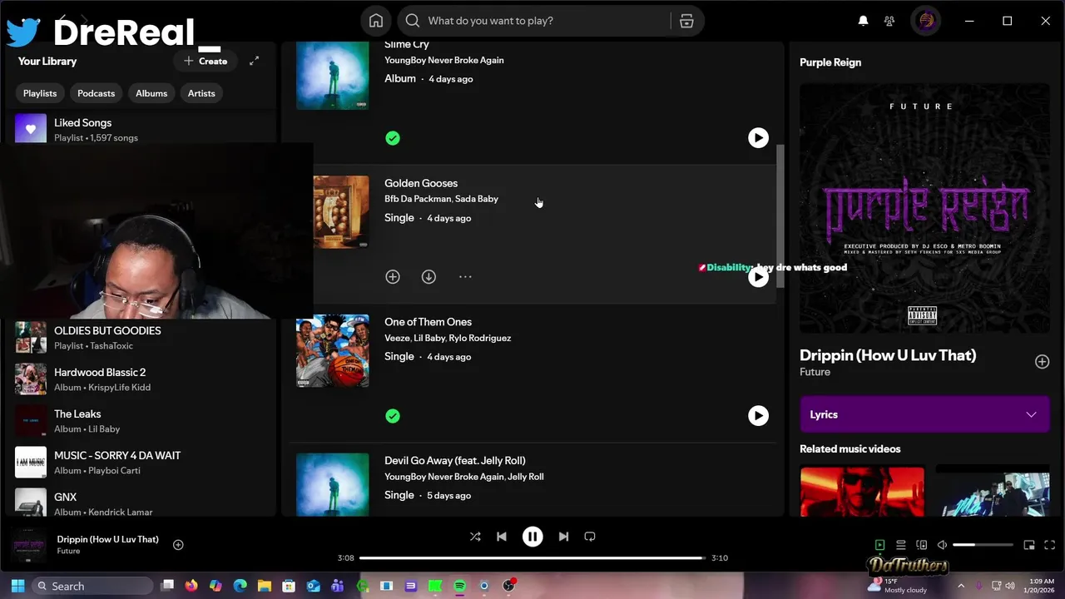Skip to next track
Viewport: 1065px width, 599px height.
pos(563,537)
